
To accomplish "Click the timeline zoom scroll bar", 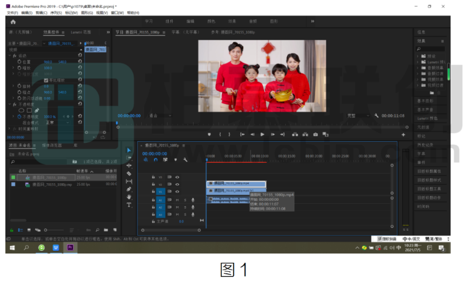I will 171,230.
